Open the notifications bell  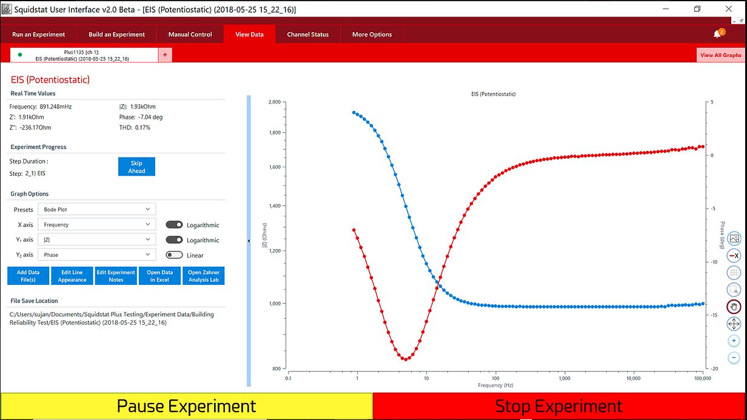point(717,34)
